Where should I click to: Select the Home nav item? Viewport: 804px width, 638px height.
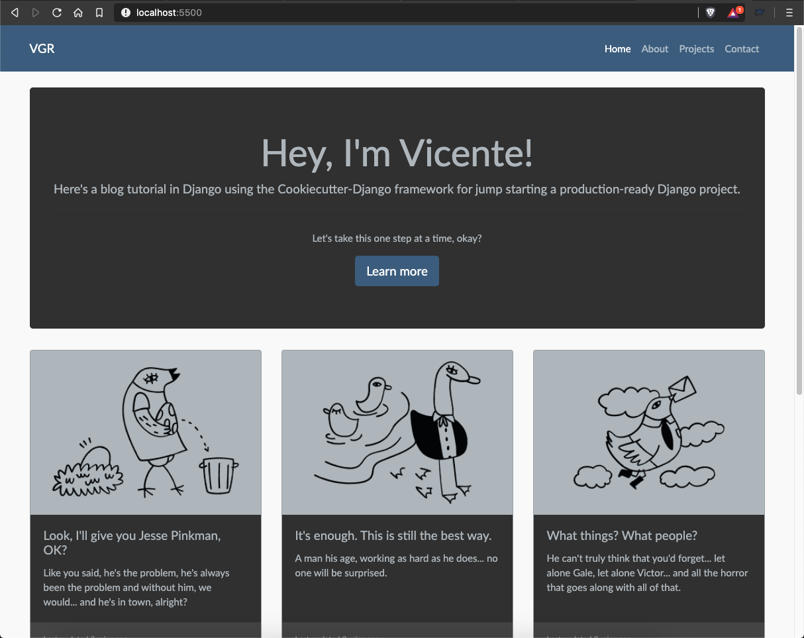tap(617, 49)
